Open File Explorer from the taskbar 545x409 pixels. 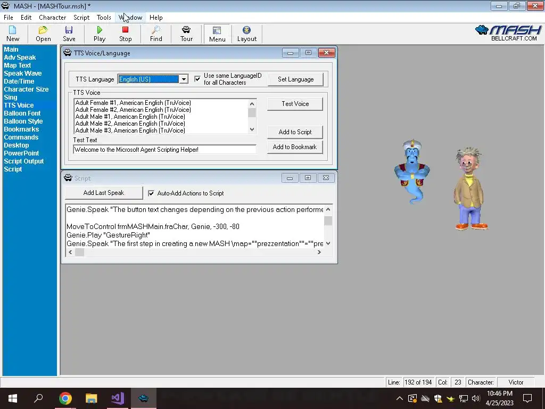click(x=92, y=398)
